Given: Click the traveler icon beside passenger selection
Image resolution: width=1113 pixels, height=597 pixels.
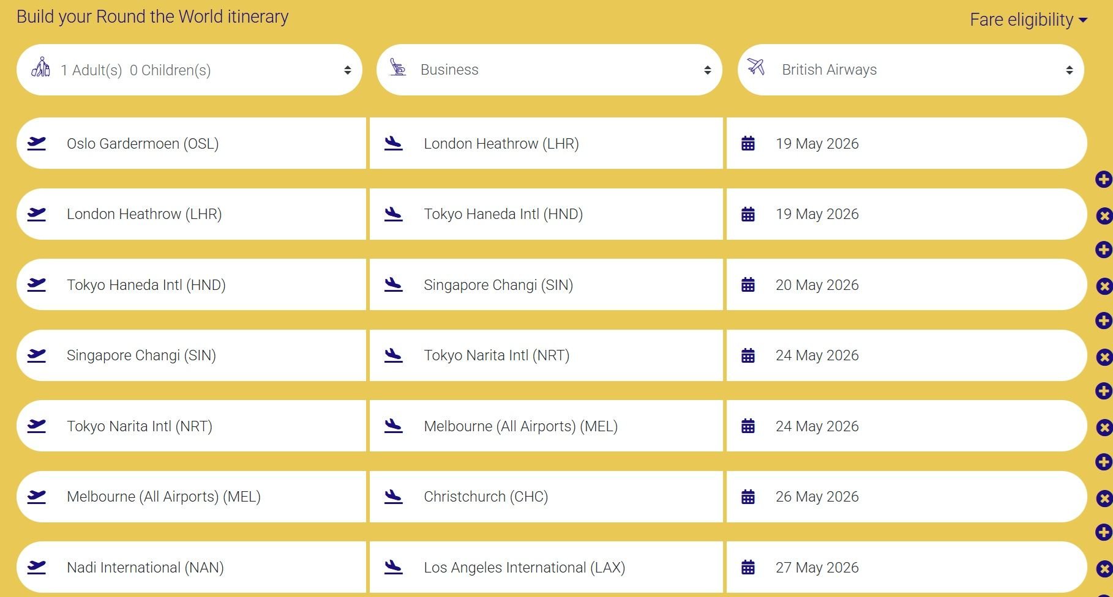Looking at the screenshot, I should (40, 69).
